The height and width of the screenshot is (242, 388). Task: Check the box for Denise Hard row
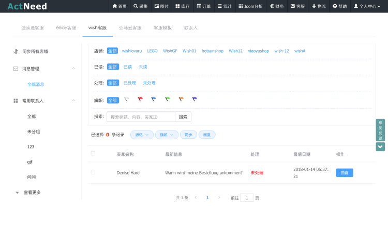point(93,172)
